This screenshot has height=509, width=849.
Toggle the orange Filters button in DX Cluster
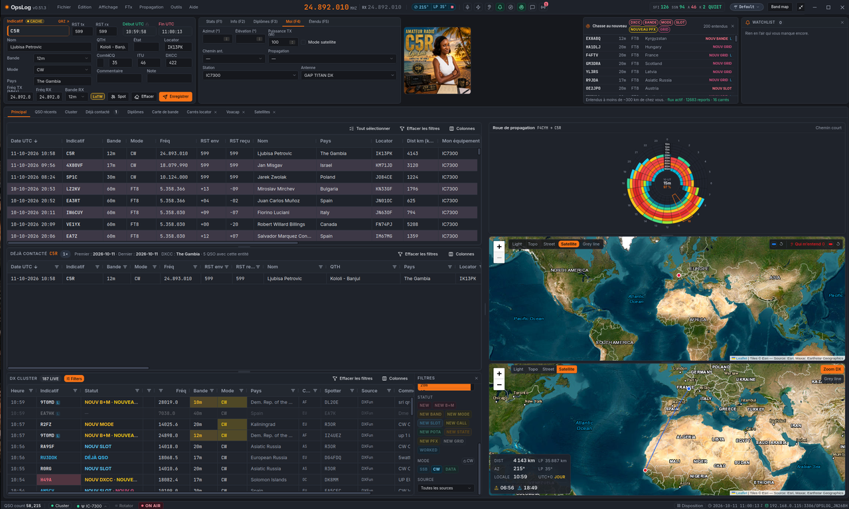(x=74, y=379)
